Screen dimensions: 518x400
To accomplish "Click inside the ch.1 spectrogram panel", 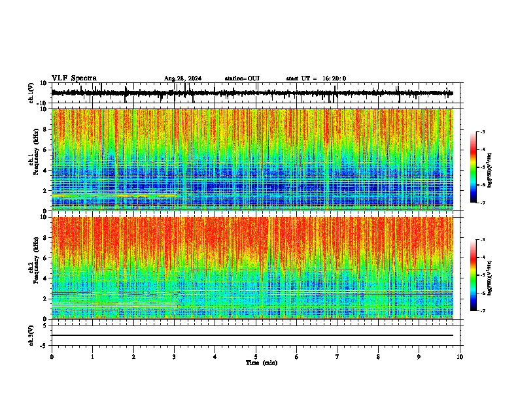I will pos(252,159).
